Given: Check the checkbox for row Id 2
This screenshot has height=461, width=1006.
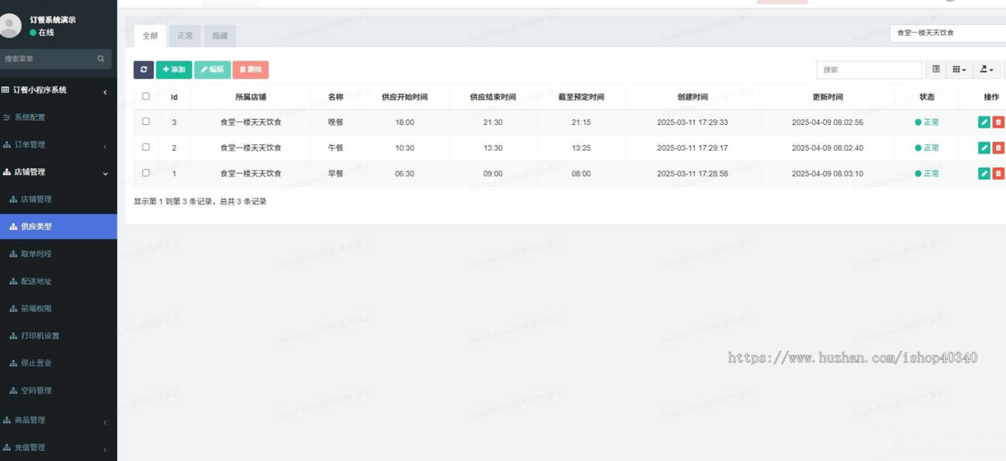Looking at the screenshot, I should [x=146, y=147].
